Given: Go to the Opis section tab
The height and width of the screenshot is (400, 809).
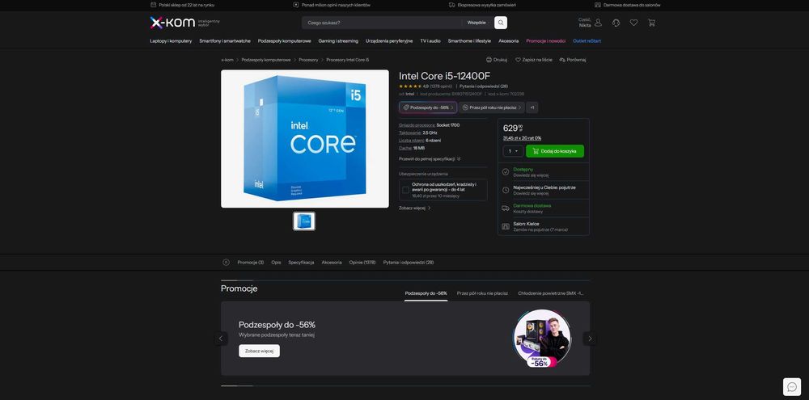Looking at the screenshot, I should [x=276, y=263].
